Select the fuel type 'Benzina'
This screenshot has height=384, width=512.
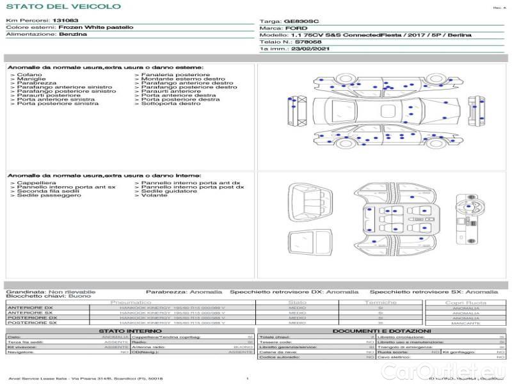(73, 35)
